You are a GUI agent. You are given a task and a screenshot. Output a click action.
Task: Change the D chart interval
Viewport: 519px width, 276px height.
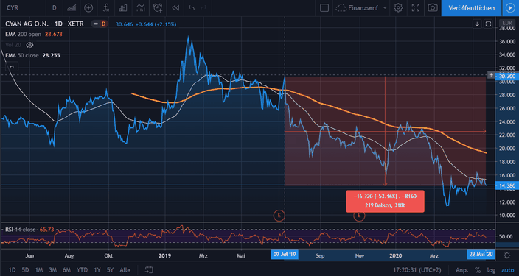(55, 7)
